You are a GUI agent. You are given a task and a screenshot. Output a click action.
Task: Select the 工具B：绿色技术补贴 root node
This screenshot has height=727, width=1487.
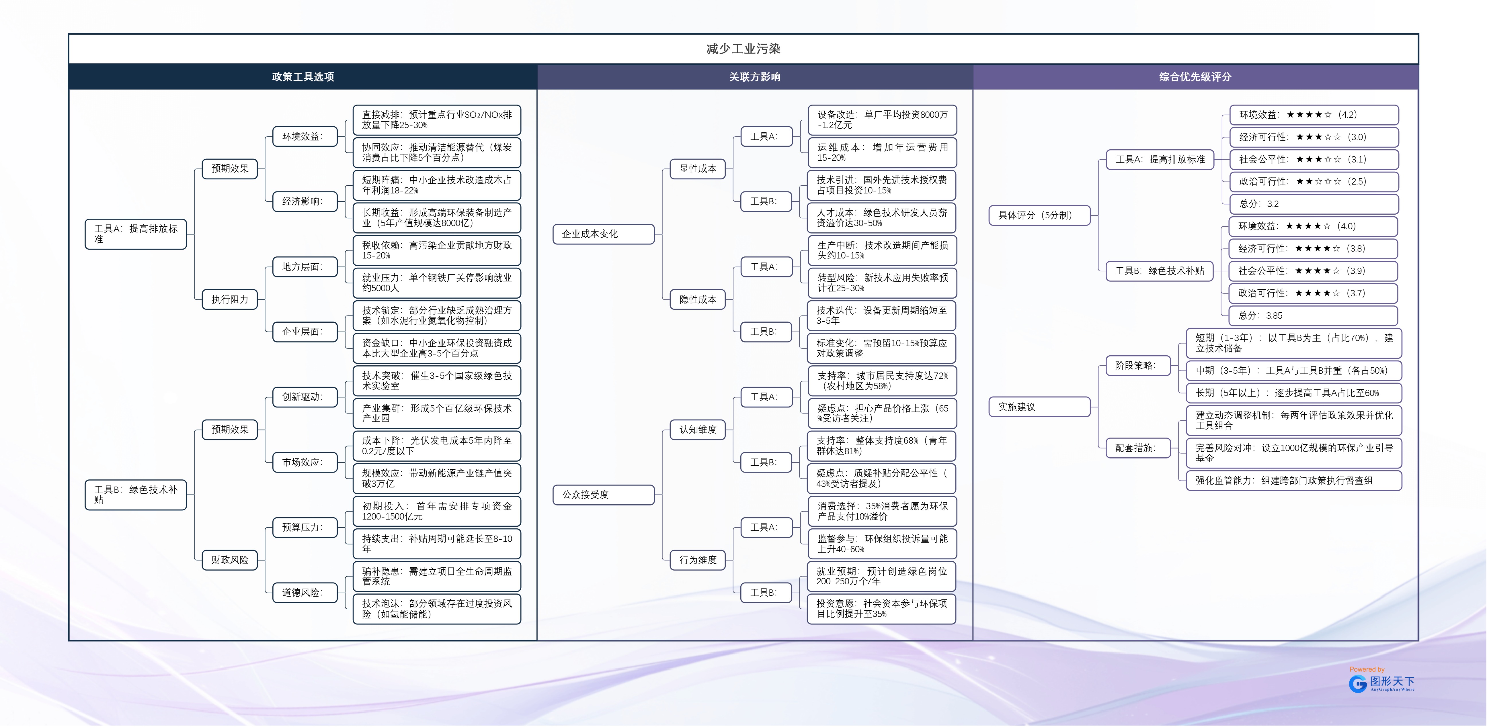(136, 495)
